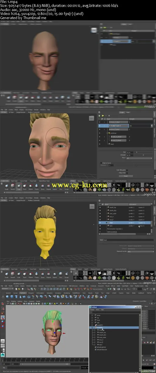Switch to Pose Tools tab in yellow-head frame
Viewport: 156px width, 373px height.
[33, 269]
